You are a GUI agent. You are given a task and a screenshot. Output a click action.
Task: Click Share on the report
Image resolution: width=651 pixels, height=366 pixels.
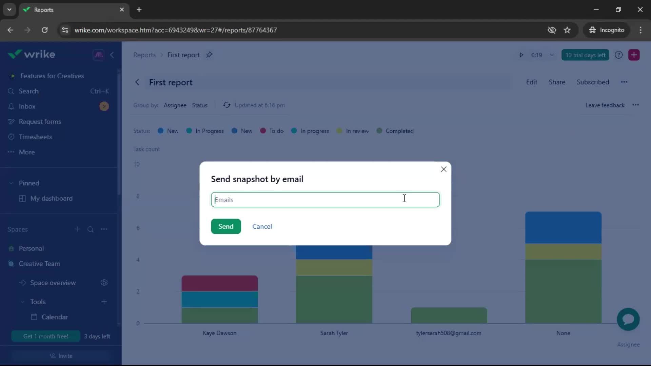point(557,82)
